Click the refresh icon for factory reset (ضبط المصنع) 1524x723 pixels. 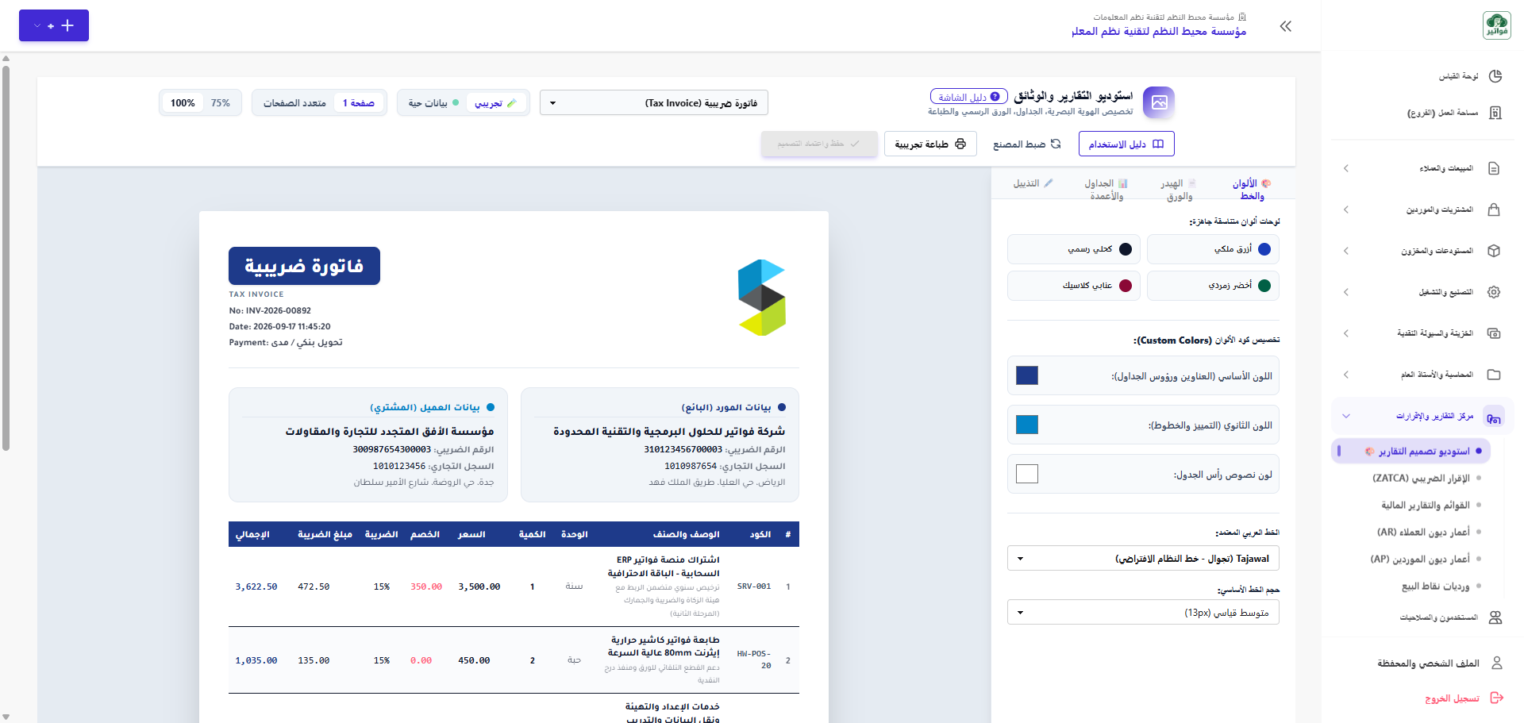click(1056, 144)
